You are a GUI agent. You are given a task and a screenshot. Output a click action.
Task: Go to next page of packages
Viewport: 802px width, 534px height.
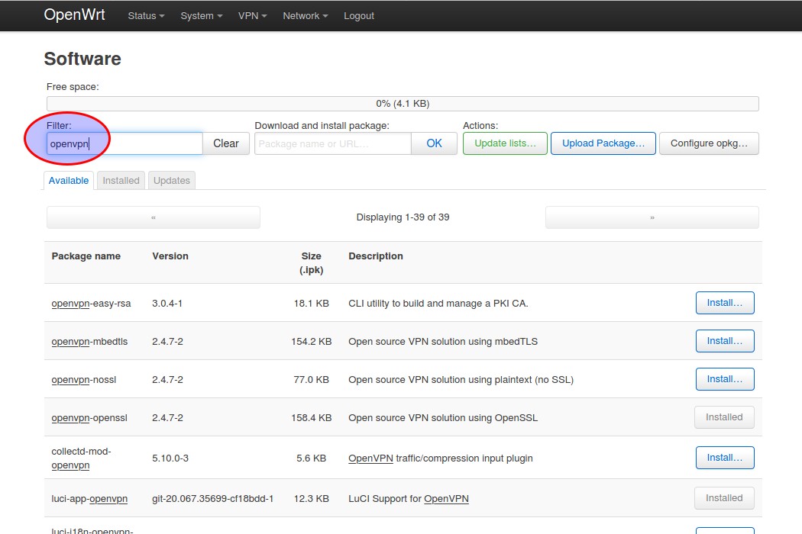[652, 217]
